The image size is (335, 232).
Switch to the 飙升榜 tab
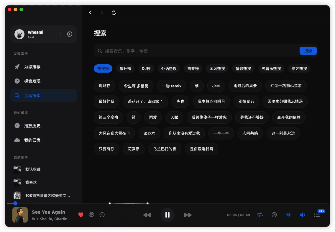pyautogui.click(x=125, y=68)
